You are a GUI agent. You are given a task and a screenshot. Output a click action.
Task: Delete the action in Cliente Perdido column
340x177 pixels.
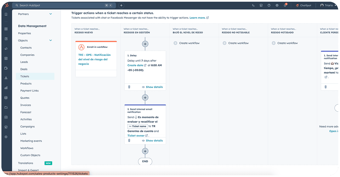tap(326, 87)
